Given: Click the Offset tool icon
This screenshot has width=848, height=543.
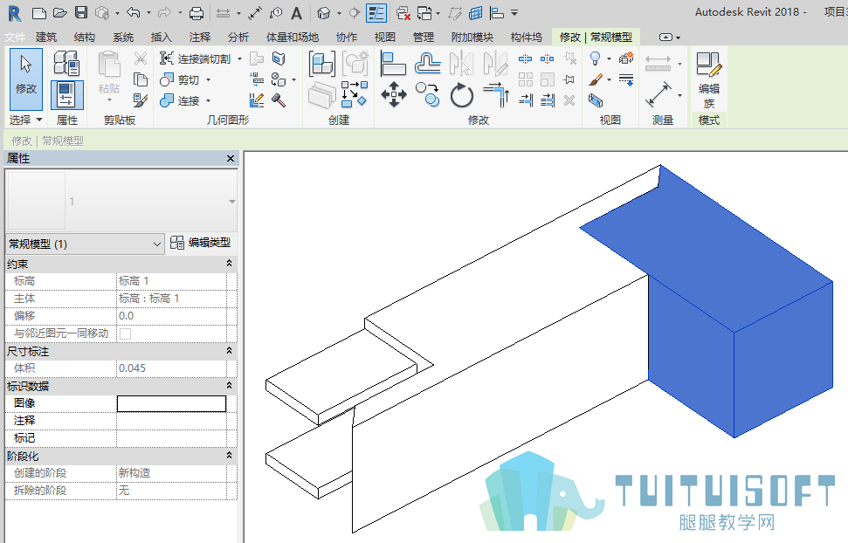Looking at the screenshot, I should click(427, 63).
